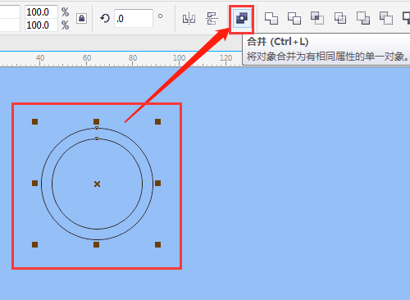Viewport: 410px width, 300px height.
Task: Click the outer circle's top node
Action: (x=97, y=128)
